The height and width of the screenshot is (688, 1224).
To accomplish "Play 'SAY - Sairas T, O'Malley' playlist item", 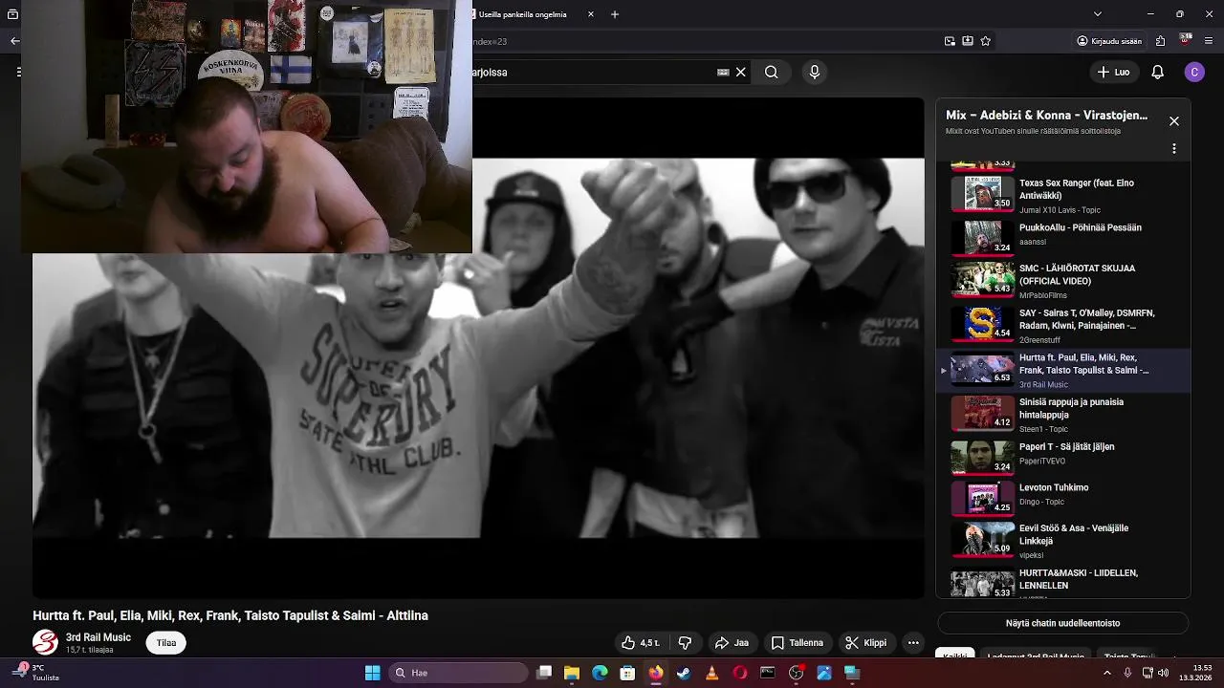I will [1063, 325].
